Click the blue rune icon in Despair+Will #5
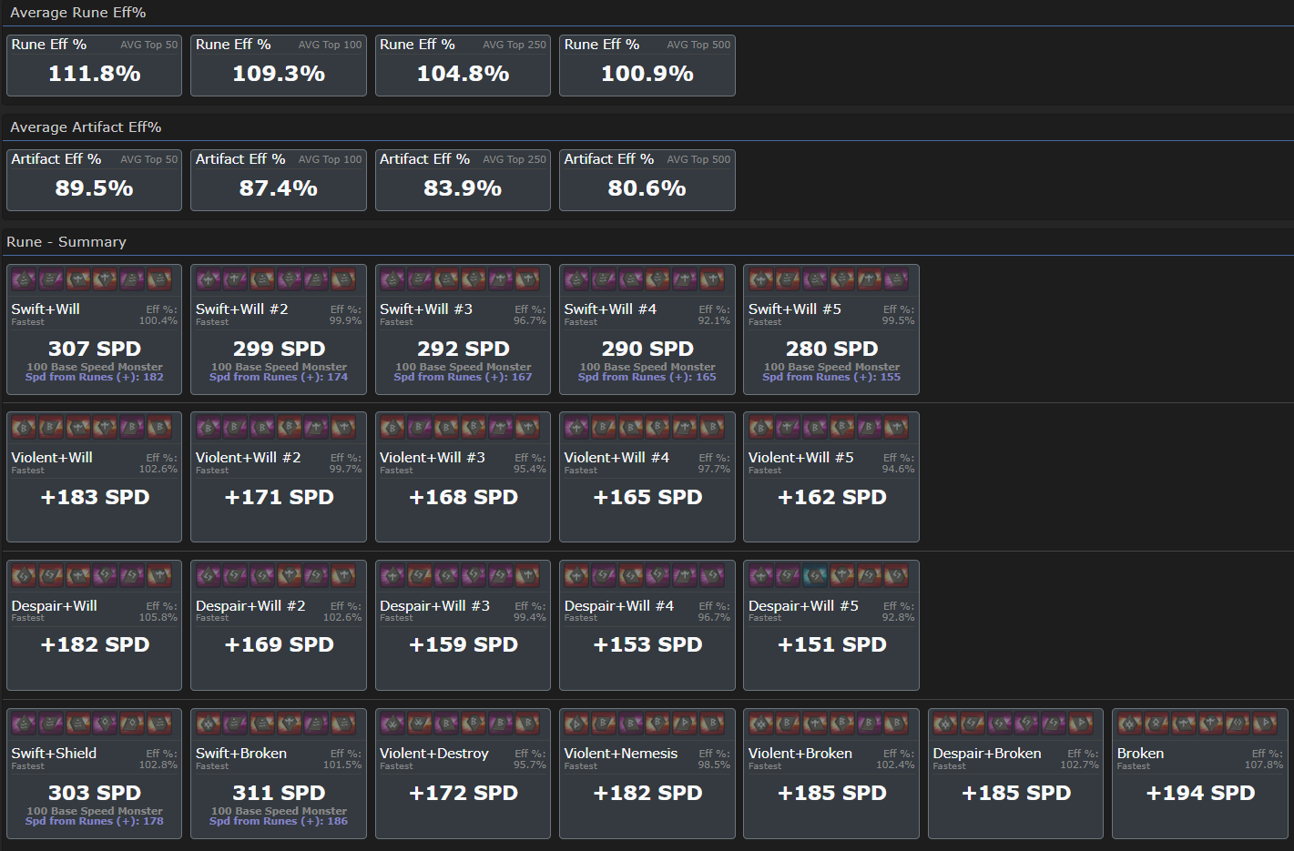 [815, 575]
